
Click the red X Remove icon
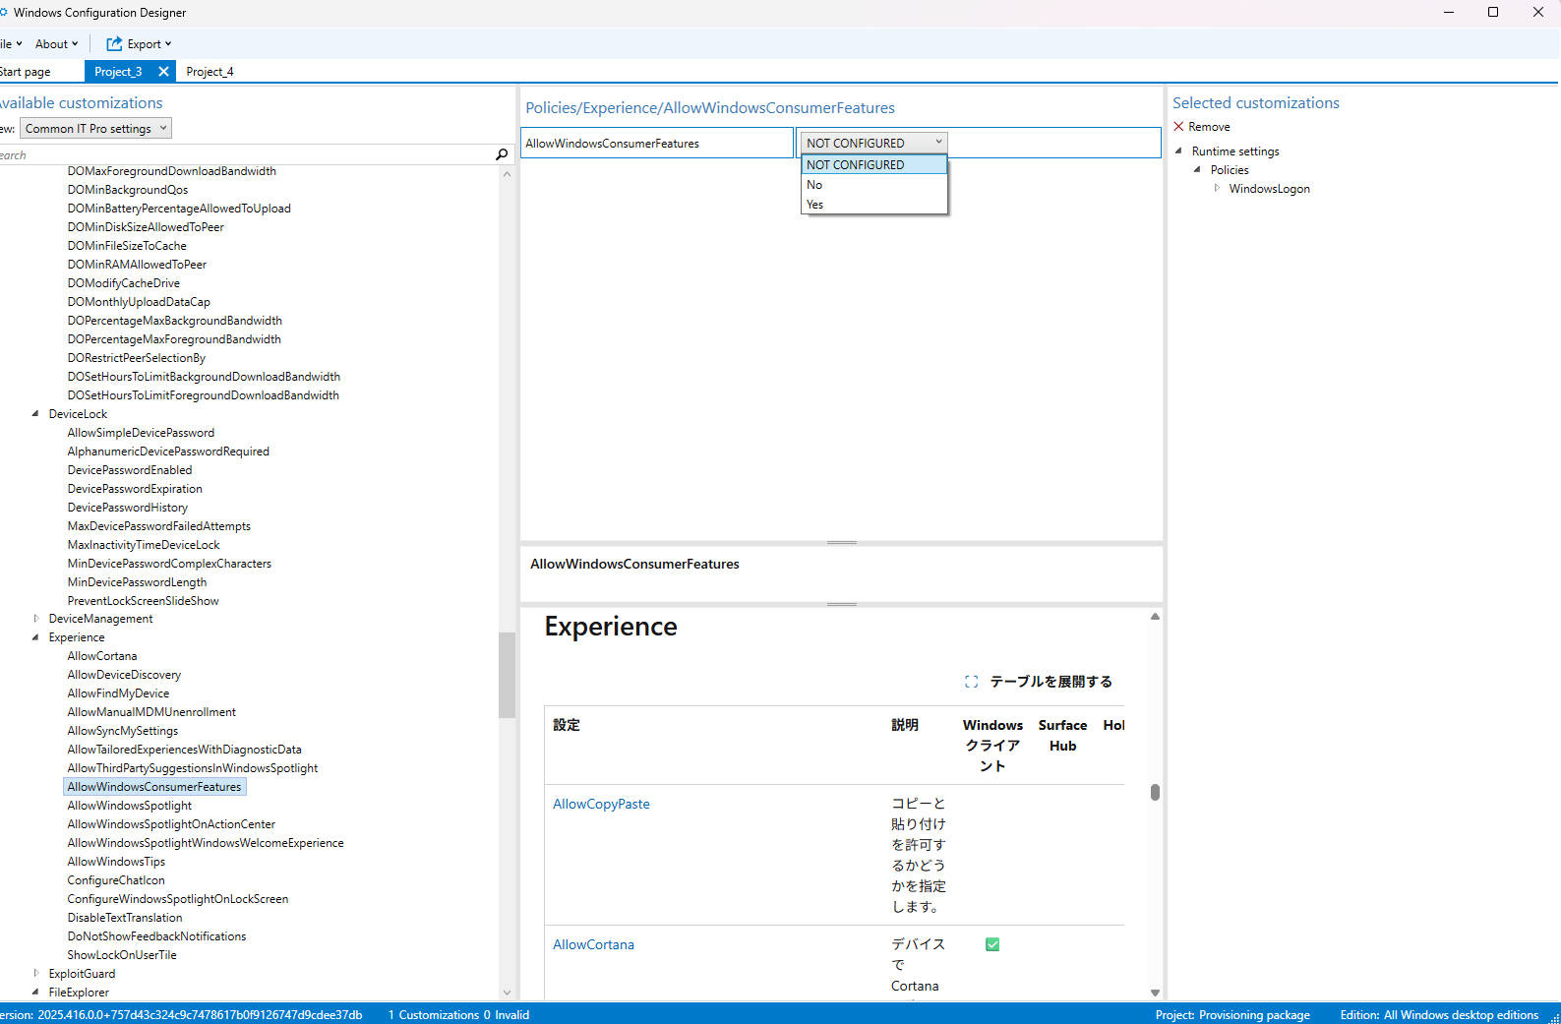[1178, 127]
